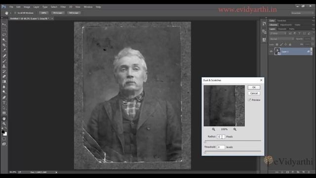
Task: Hide Layer 1 visibility eye
Action: click(x=271, y=51)
